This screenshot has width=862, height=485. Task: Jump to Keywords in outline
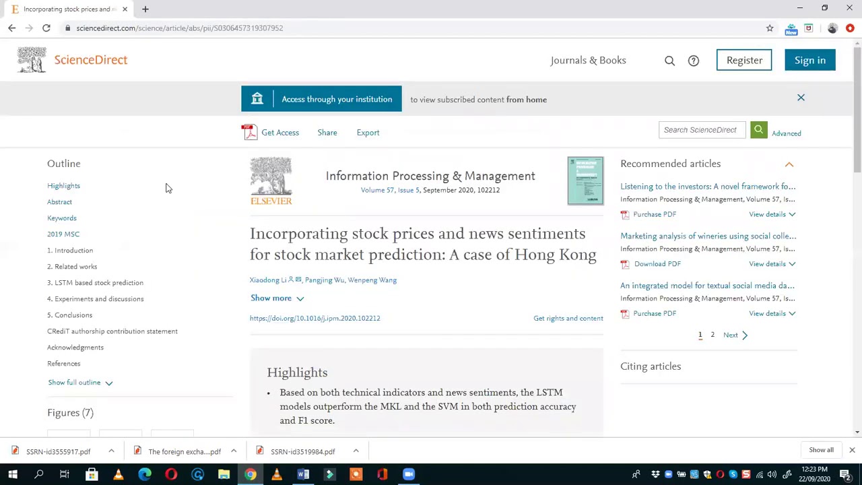point(62,218)
